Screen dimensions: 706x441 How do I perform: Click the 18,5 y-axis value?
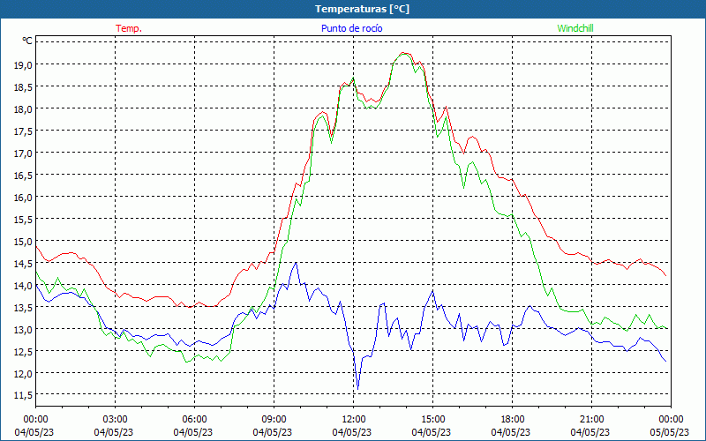(24, 86)
